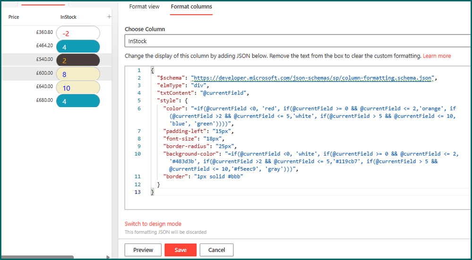Click the Price column header
This screenshot has height=260, width=472.
point(14,17)
